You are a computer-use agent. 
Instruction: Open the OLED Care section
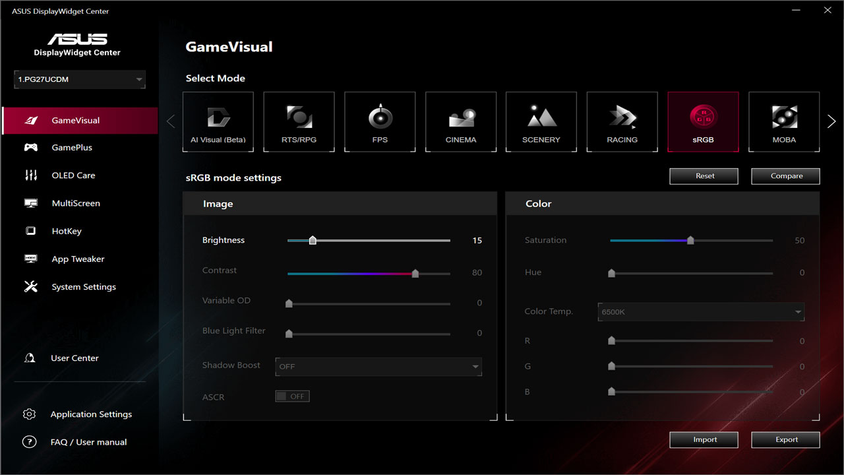[x=73, y=175]
